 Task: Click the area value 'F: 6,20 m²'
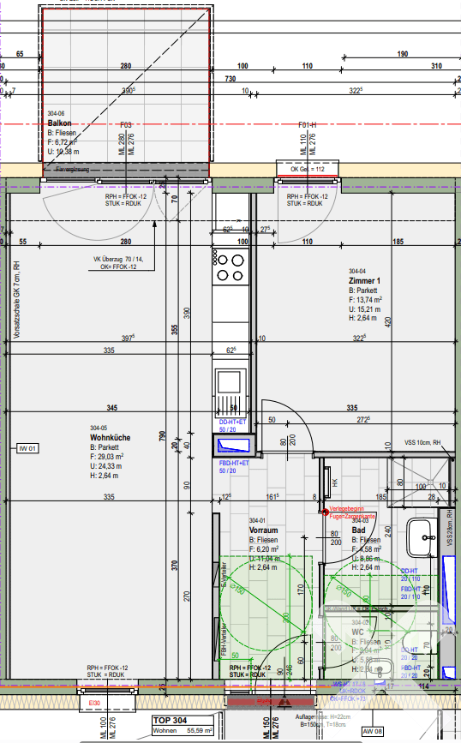point(264,549)
